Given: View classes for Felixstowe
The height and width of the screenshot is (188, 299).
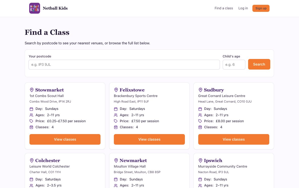Looking at the screenshot, I should tap(149, 139).
